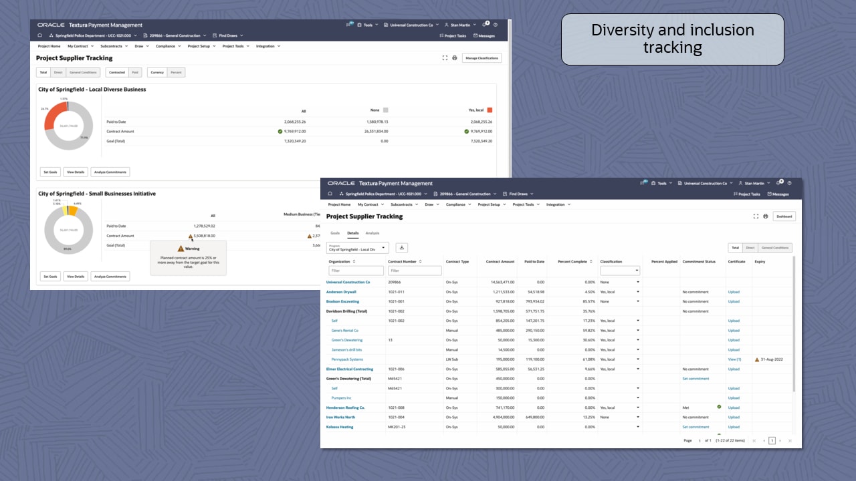This screenshot has height=481, width=856.
Task: Click print icon next to Dashboard button
Action: (x=766, y=216)
